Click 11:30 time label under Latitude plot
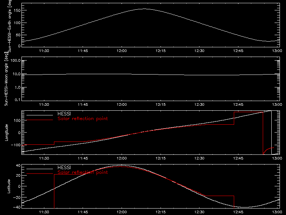Image resolution: width=286 pixels, height=215 pixels. point(44,212)
